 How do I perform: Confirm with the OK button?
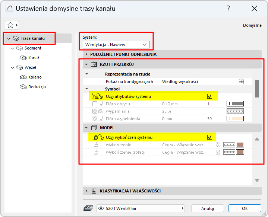(245, 208)
